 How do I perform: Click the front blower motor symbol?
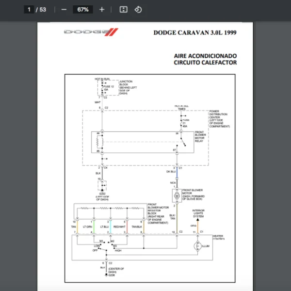(x=177, y=196)
